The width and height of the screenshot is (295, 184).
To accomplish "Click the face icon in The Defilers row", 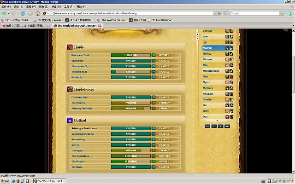I will [x=153, y=103].
